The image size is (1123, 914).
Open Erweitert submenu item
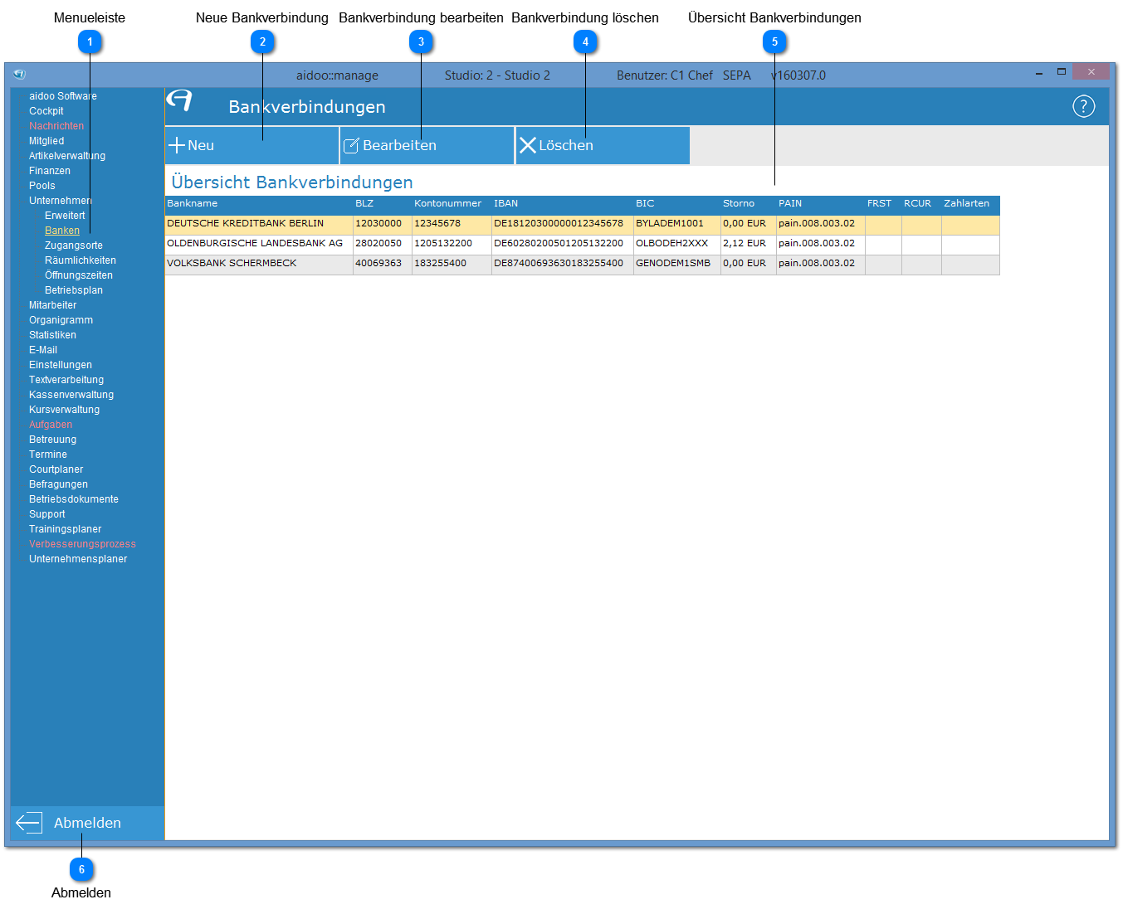pyautogui.click(x=65, y=216)
